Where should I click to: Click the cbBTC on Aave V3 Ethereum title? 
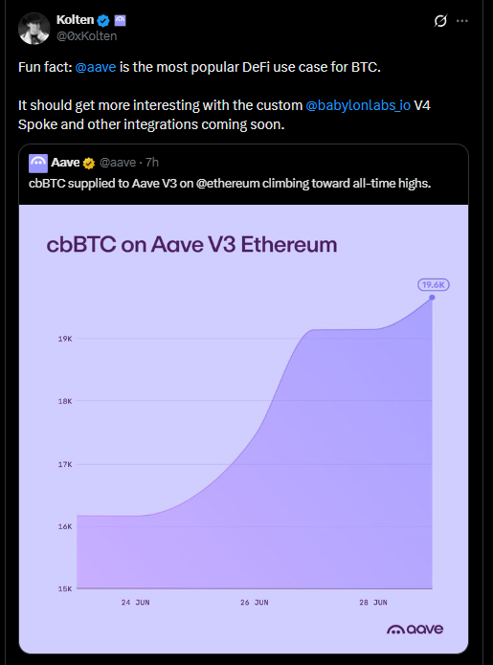tap(191, 244)
